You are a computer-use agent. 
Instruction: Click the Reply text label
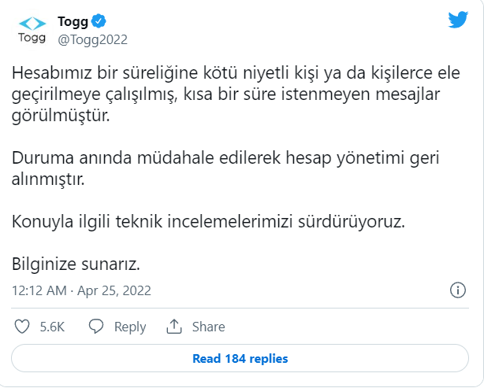(130, 327)
